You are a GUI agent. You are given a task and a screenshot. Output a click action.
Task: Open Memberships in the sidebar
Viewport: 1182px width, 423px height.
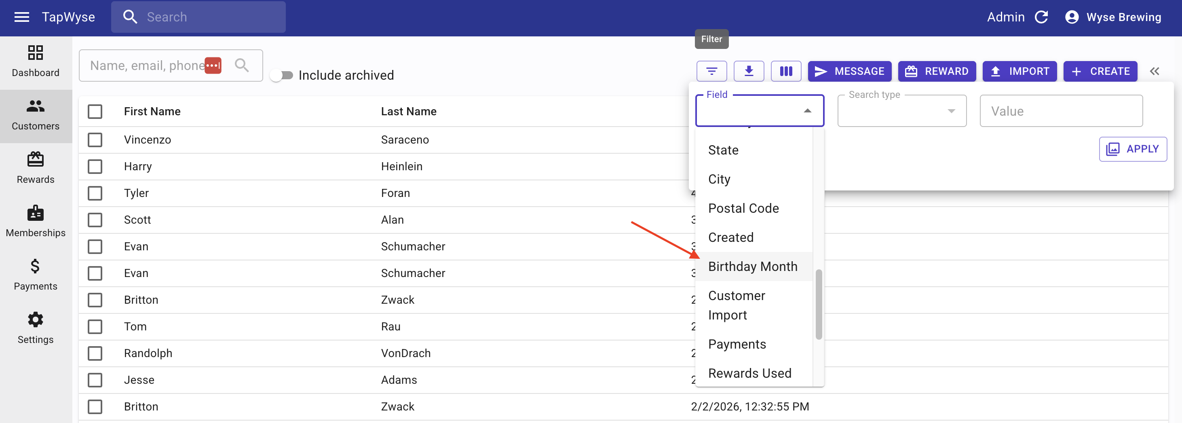coord(35,221)
